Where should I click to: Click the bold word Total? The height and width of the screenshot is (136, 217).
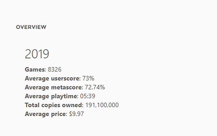click(32, 105)
